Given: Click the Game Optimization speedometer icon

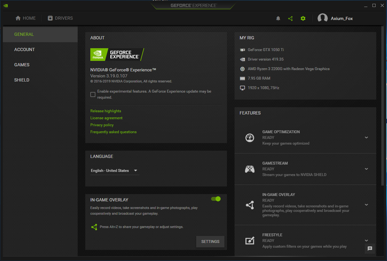Looking at the screenshot, I should (x=250, y=138).
